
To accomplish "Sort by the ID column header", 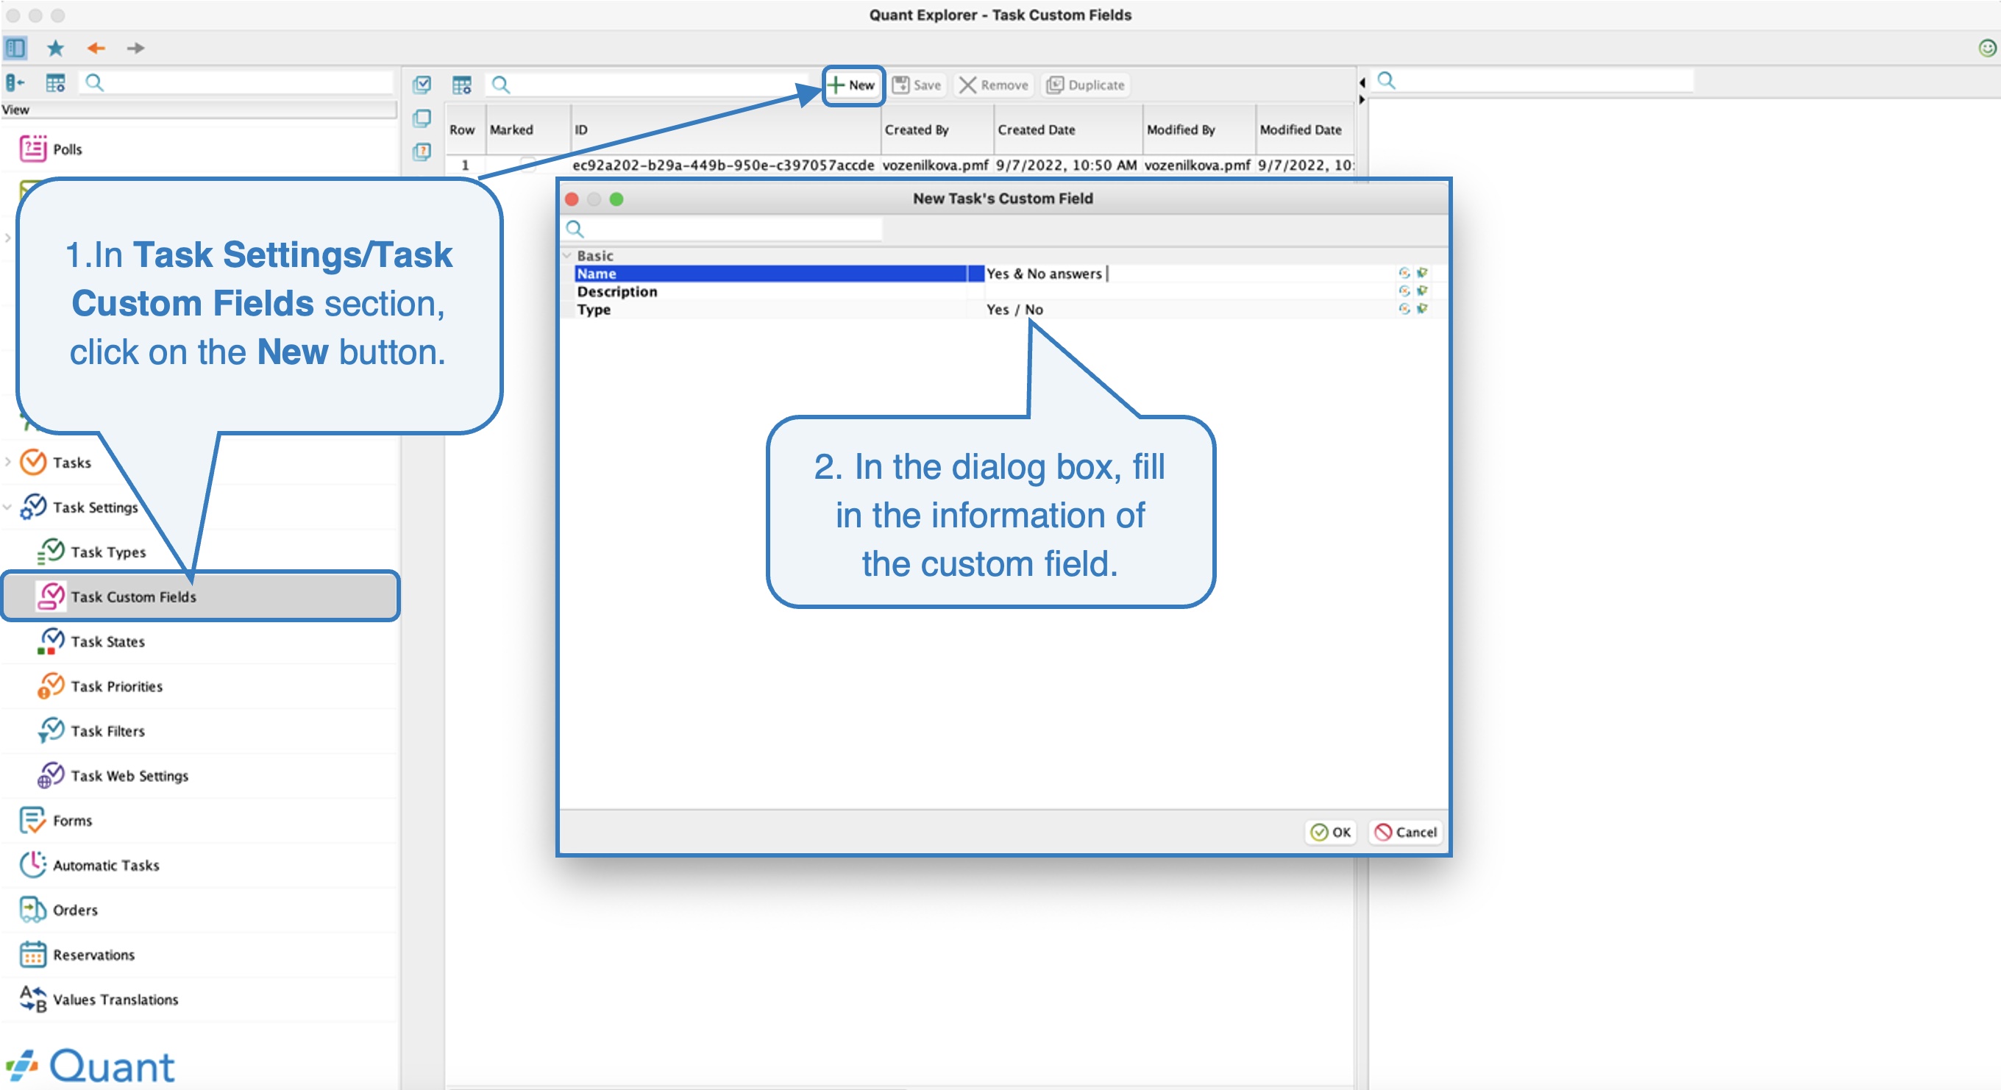I will tap(725, 129).
